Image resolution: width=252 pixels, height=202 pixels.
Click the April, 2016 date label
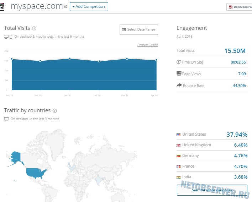click(184, 37)
